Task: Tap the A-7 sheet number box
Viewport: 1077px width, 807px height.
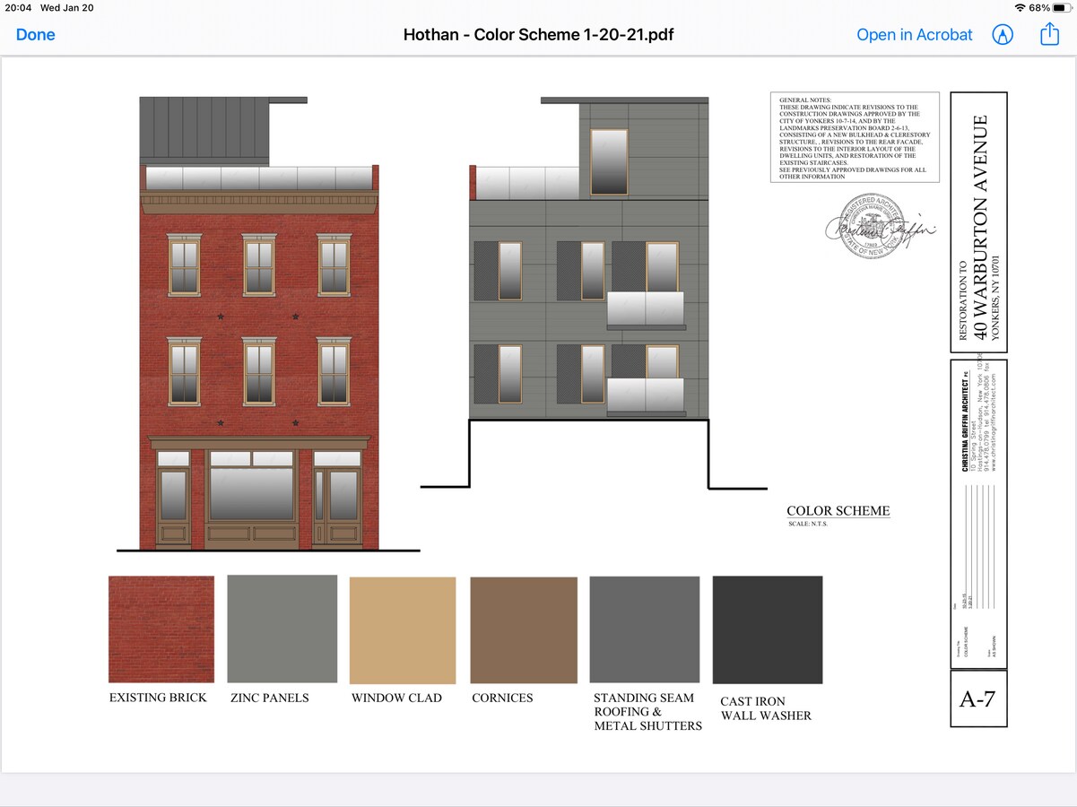Action: click(978, 699)
